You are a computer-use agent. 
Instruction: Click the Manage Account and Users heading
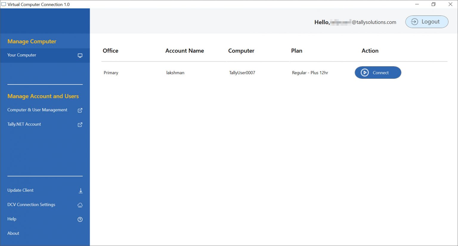click(x=43, y=96)
